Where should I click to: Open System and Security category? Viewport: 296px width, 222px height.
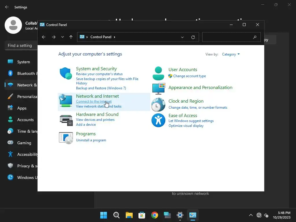(96, 69)
